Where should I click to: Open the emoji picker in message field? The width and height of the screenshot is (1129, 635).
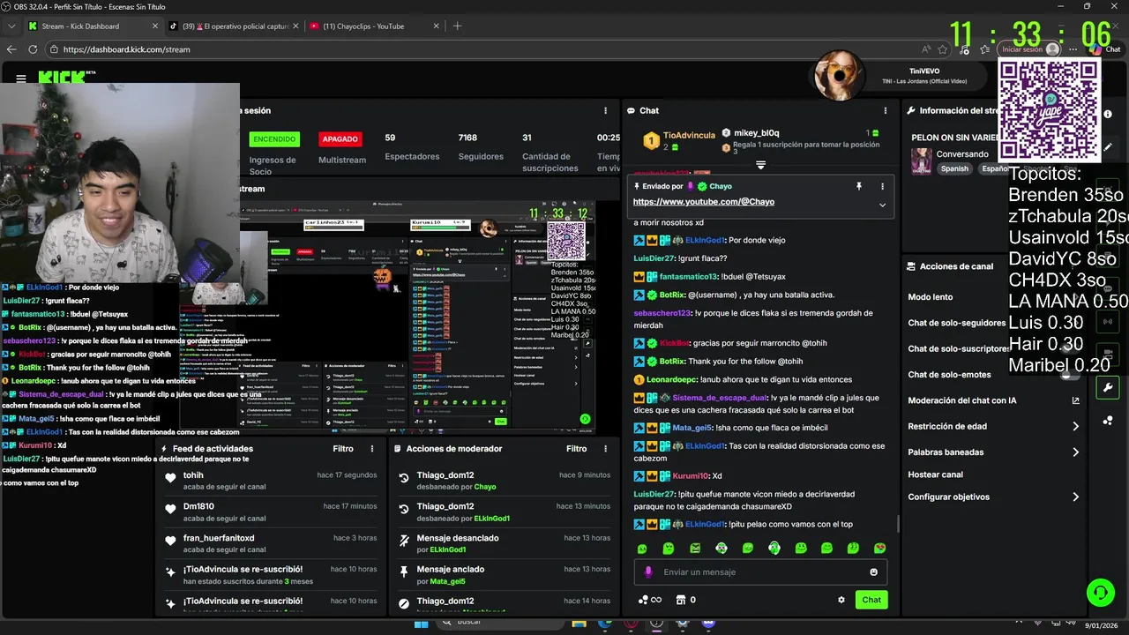click(874, 571)
